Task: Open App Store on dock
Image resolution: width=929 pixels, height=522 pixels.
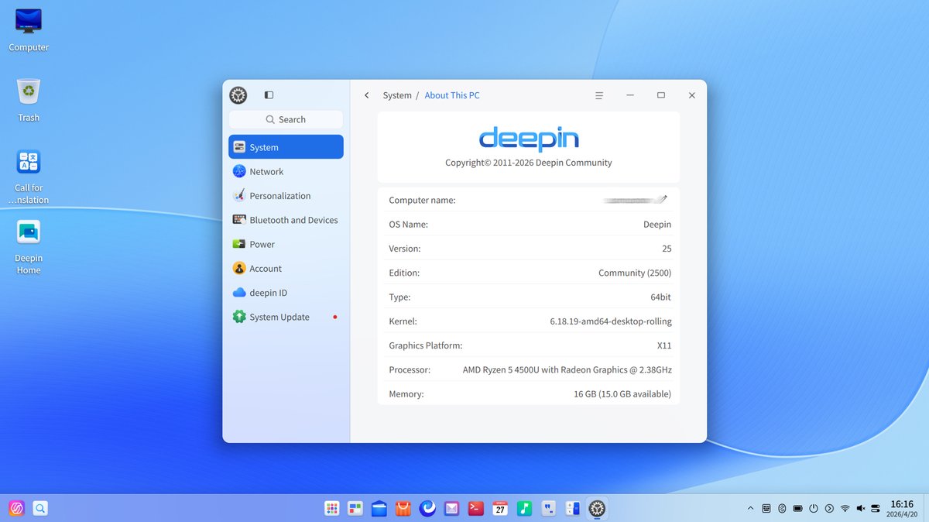Action: pyautogui.click(x=403, y=508)
